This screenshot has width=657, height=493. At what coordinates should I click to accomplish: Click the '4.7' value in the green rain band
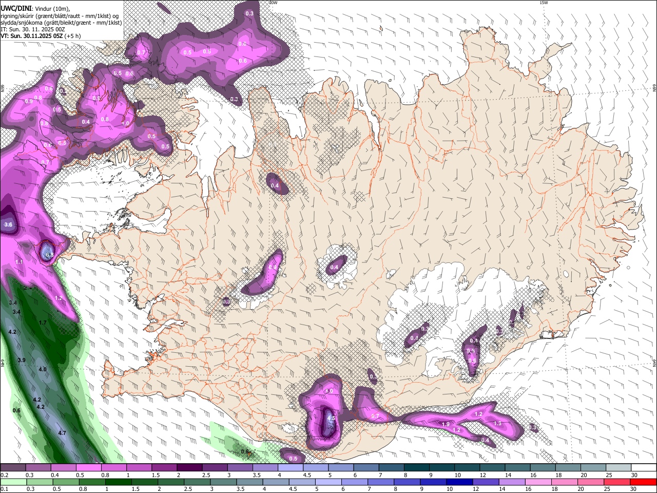[x=62, y=433]
